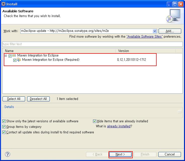Click the install wizard computer and CD image
The height and width of the screenshot is (161, 185).
click(x=173, y=16)
